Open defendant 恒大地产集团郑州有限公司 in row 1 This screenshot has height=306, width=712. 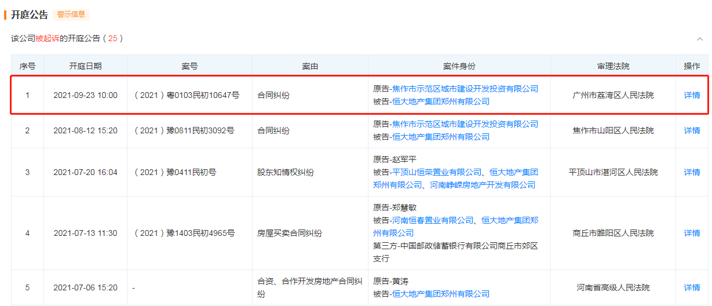coord(441,101)
